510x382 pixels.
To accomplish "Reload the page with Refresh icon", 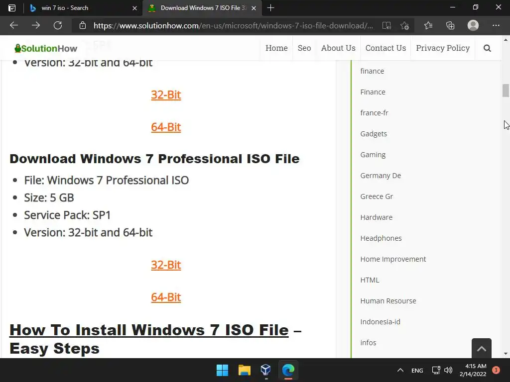I will click(x=58, y=25).
